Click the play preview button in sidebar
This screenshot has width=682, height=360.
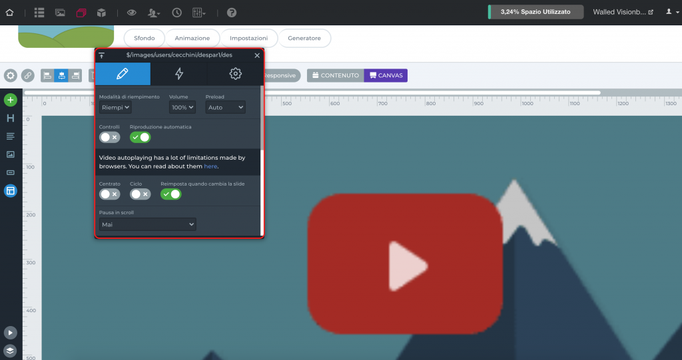[x=11, y=333]
